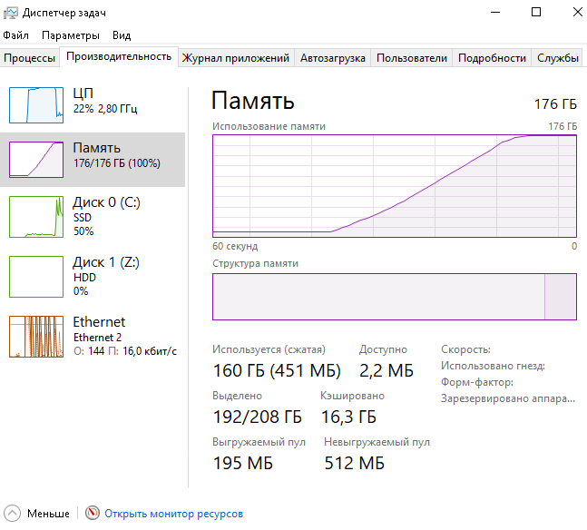This screenshot has width=587, height=530.
Task: Switch to the Журнал приложений tab
Action: [236, 58]
